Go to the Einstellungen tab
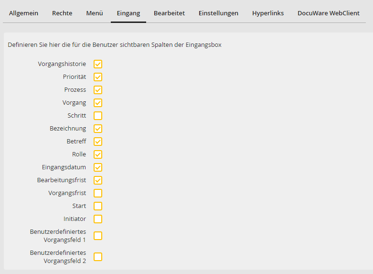373x274 pixels. tap(218, 13)
